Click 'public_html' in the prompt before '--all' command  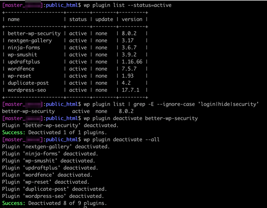[x=62, y=140]
